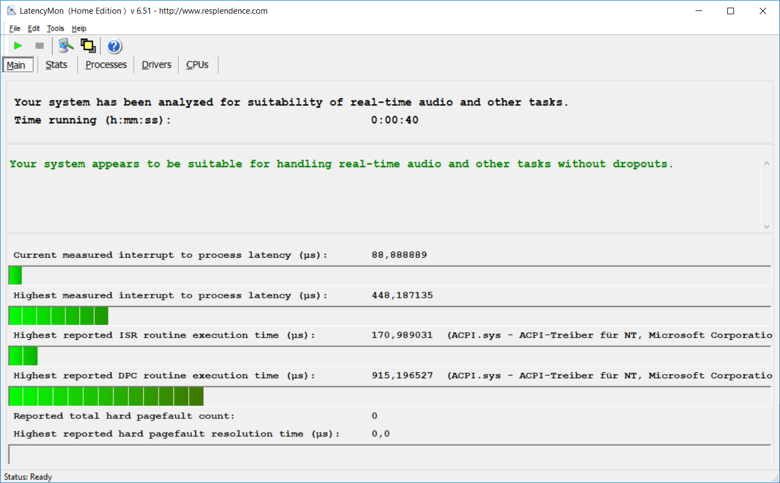Switch to the Drivers tab

(x=156, y=65)
